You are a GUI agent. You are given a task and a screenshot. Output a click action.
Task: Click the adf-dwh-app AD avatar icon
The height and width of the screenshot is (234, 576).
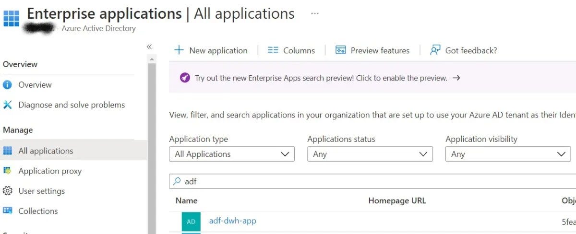[191, 222]
